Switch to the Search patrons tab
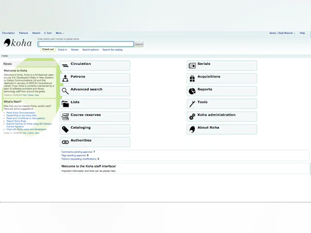Screen dimensions: 311x233 point(90,50)
